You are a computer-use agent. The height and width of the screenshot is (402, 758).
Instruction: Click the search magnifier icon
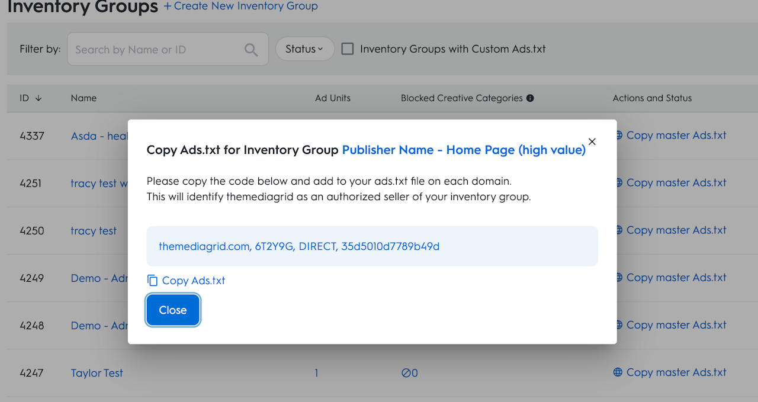click(x=251, y=50)
